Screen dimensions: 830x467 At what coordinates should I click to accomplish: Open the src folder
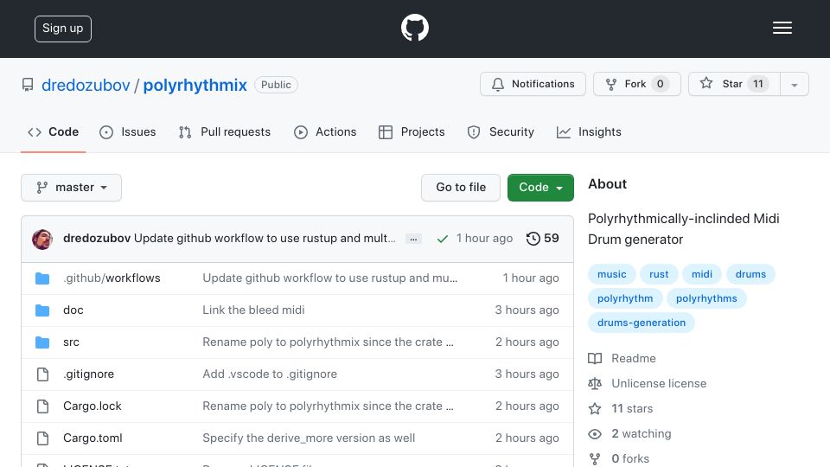click(x=71, y=342)
